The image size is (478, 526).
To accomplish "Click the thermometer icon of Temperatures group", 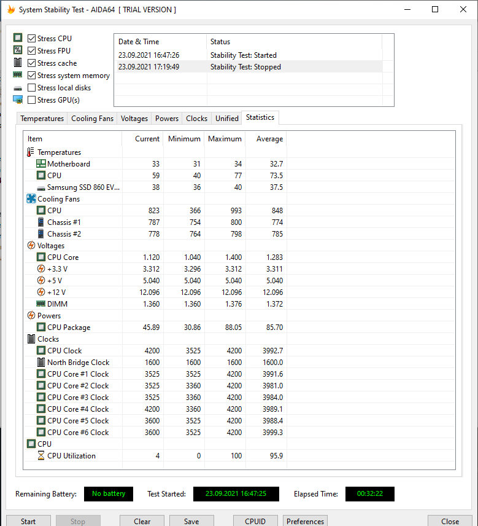I will [x=31, y=152].
